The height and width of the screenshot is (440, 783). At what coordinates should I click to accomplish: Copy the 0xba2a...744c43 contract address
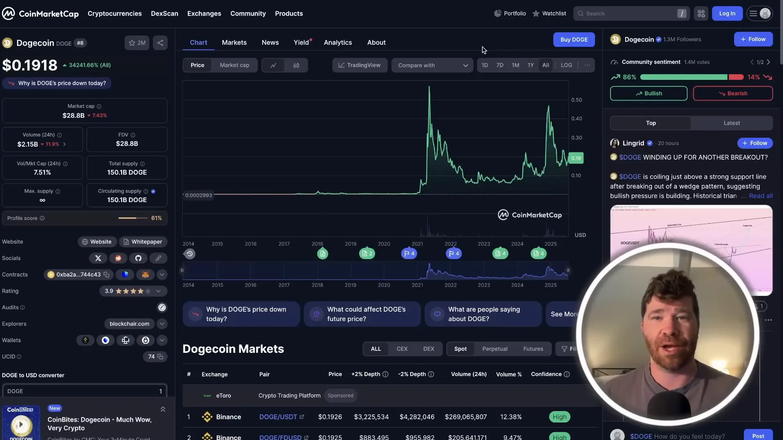[106, 275]
